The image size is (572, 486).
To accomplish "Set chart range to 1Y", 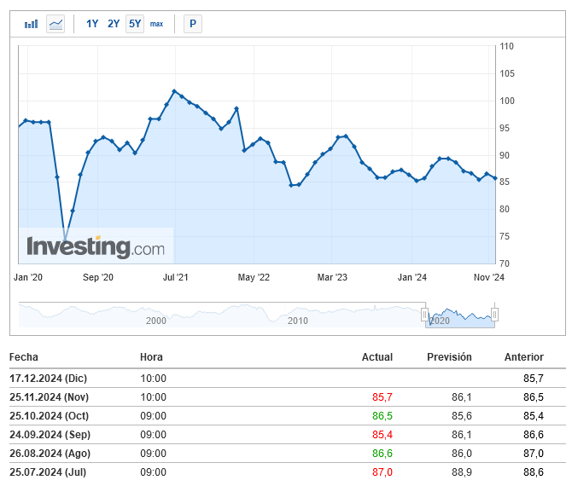I will (x=92, y=24).
